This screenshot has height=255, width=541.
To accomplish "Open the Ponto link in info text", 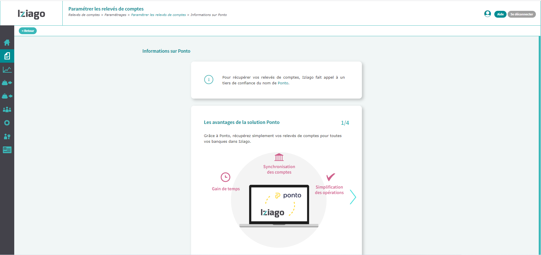I will click(x=283, y=83).
